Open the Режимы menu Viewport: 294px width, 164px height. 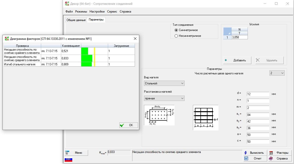(81, 12)
